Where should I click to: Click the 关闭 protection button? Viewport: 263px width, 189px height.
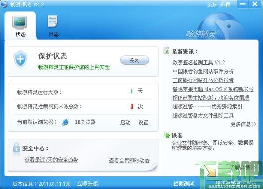click(x=134, y=60)
